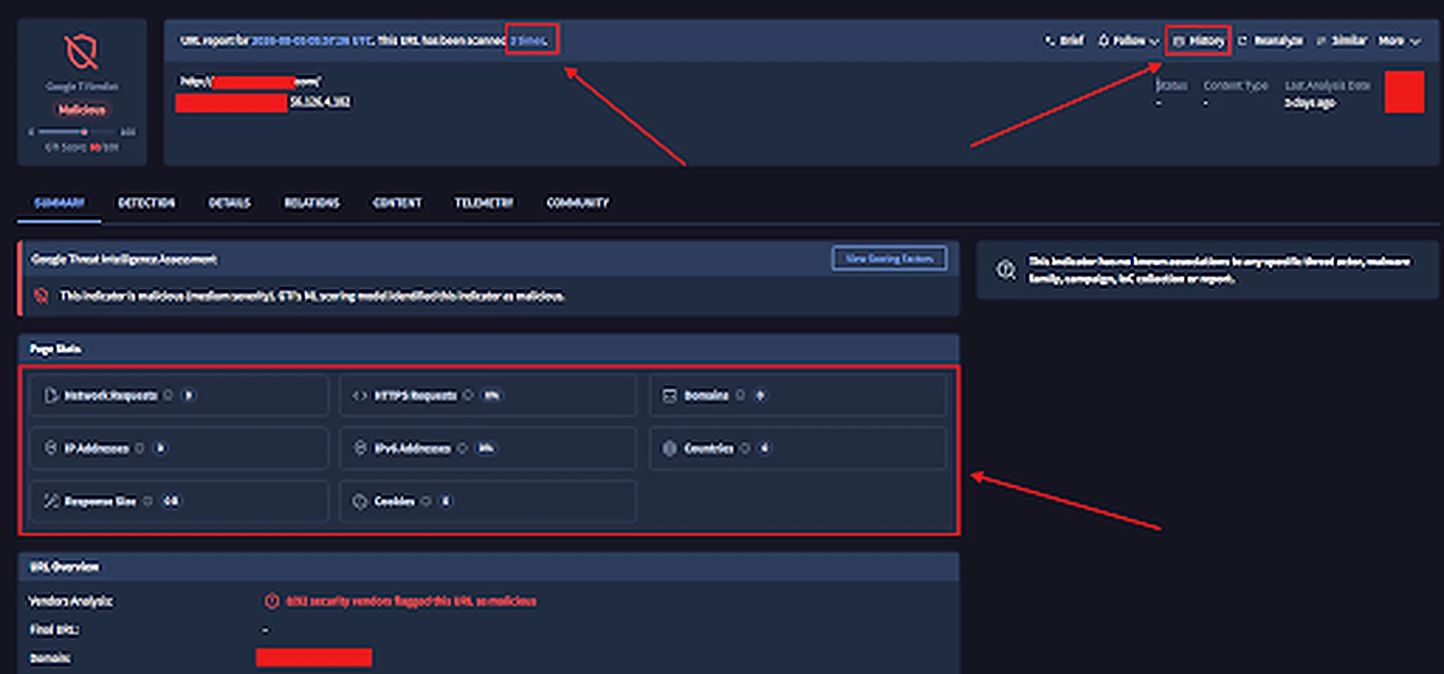Click the info icon beside Response Size
Viewport: 1444px width, 674px height.
click(x=148, y=501)
